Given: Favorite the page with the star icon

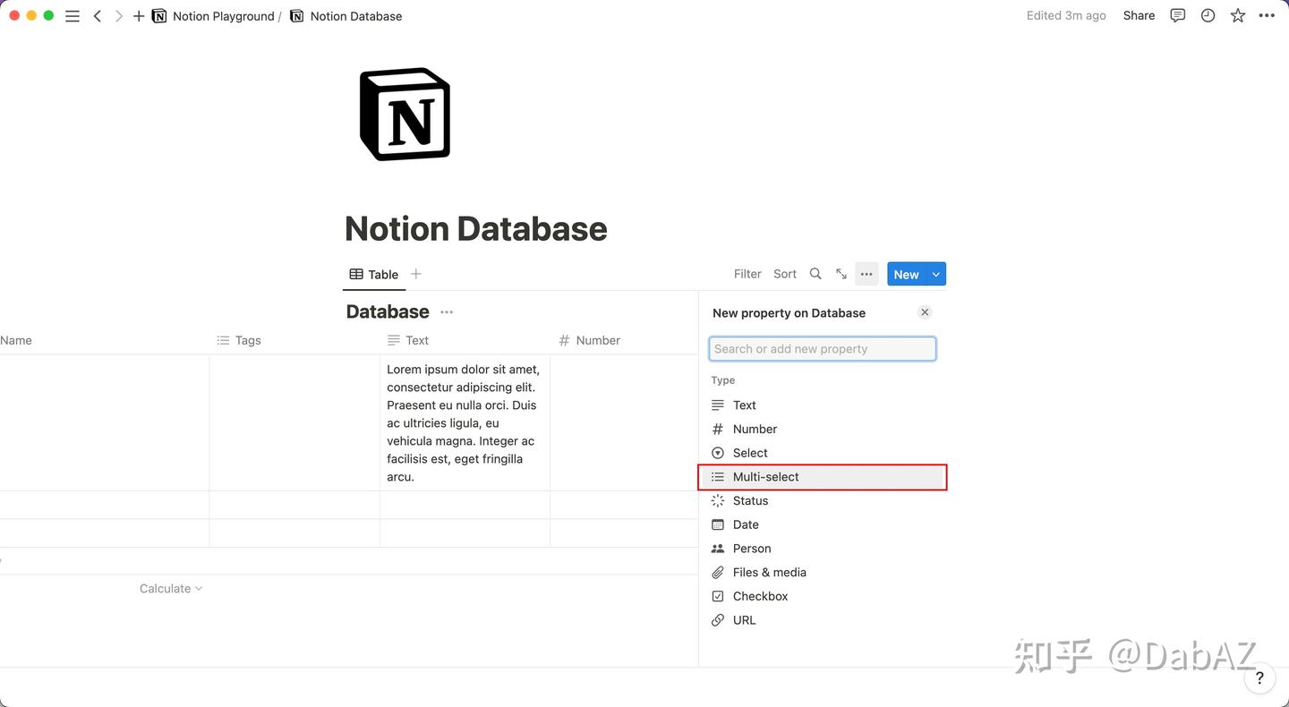Looking at the screenshot, I should [1238, 15].
